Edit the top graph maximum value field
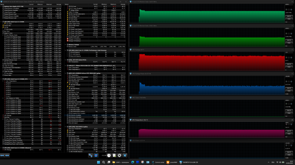This screenshot has width=295, height=165. point(289,4)
